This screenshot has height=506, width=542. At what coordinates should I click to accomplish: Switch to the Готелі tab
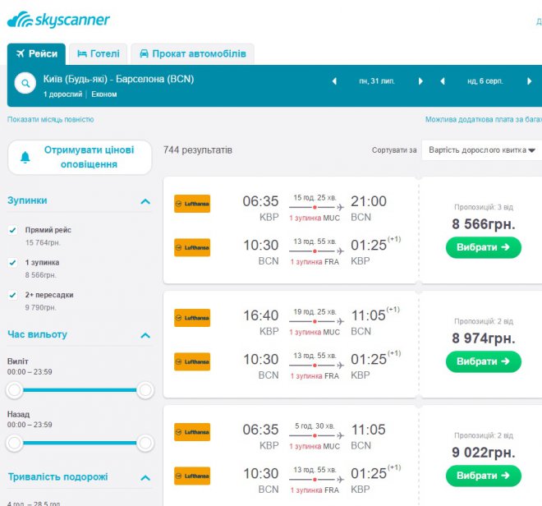click(x=99, y=54)
